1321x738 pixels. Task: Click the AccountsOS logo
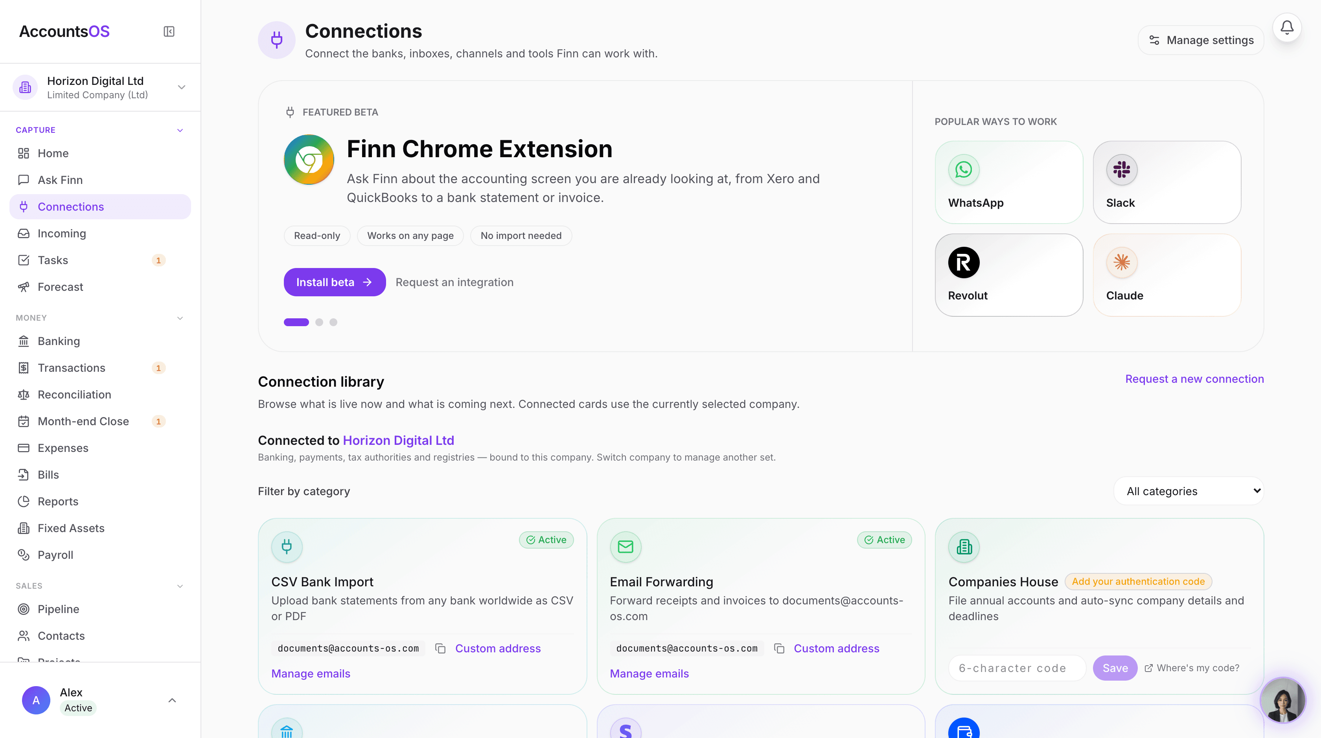click(64, 31)
